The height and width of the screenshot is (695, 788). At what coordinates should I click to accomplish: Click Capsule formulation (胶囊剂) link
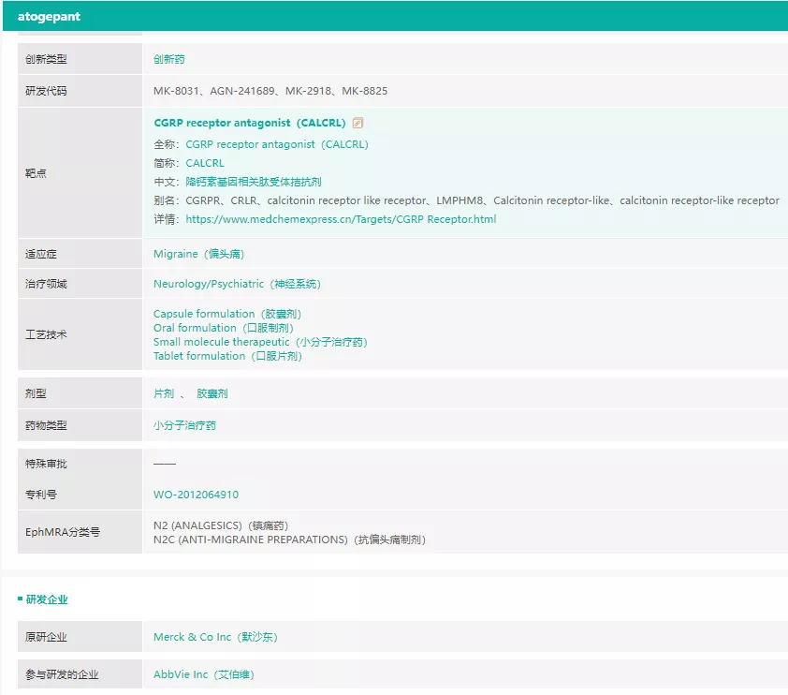(x=227, y=314)
